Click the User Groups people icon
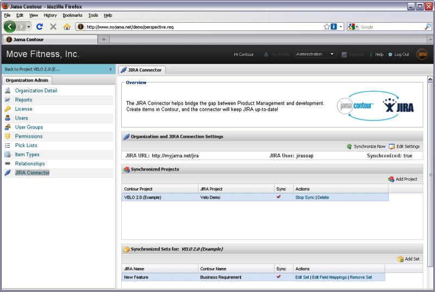The image size is (435, 292). [8, 127]
